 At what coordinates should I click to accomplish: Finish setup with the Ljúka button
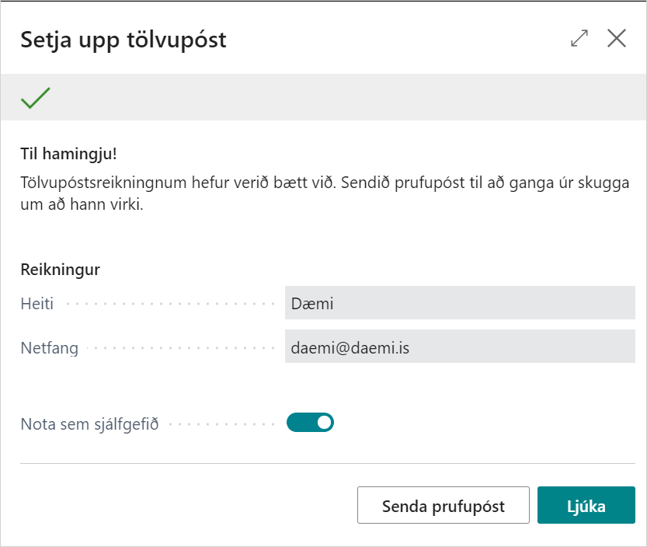(x=586, y=507)
